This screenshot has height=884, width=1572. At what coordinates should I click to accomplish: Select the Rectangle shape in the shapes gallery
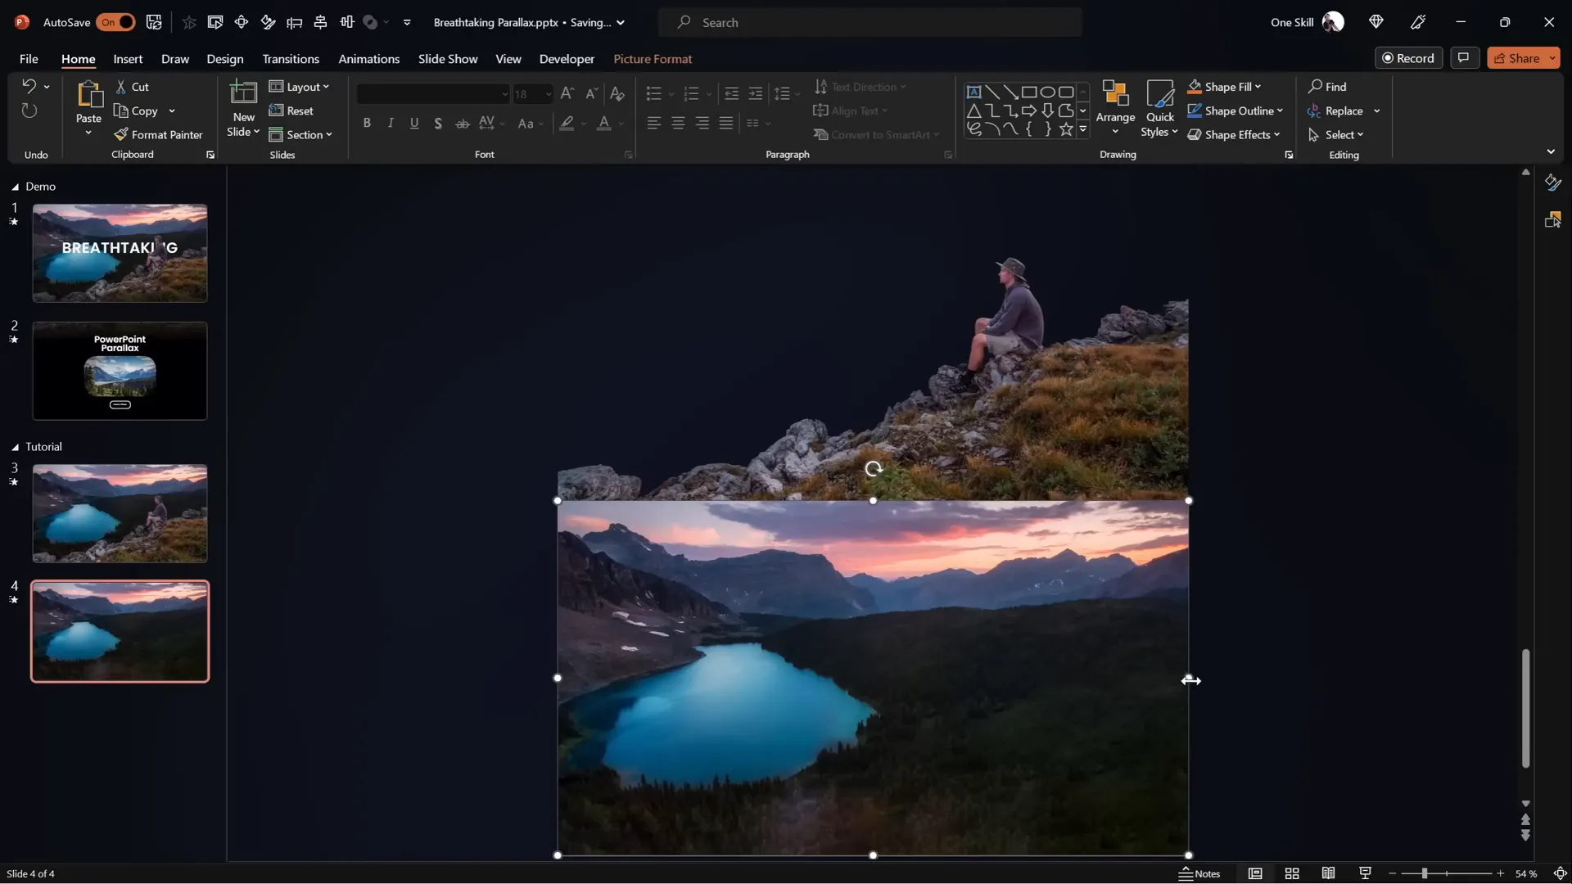[x=1030, y=92]
